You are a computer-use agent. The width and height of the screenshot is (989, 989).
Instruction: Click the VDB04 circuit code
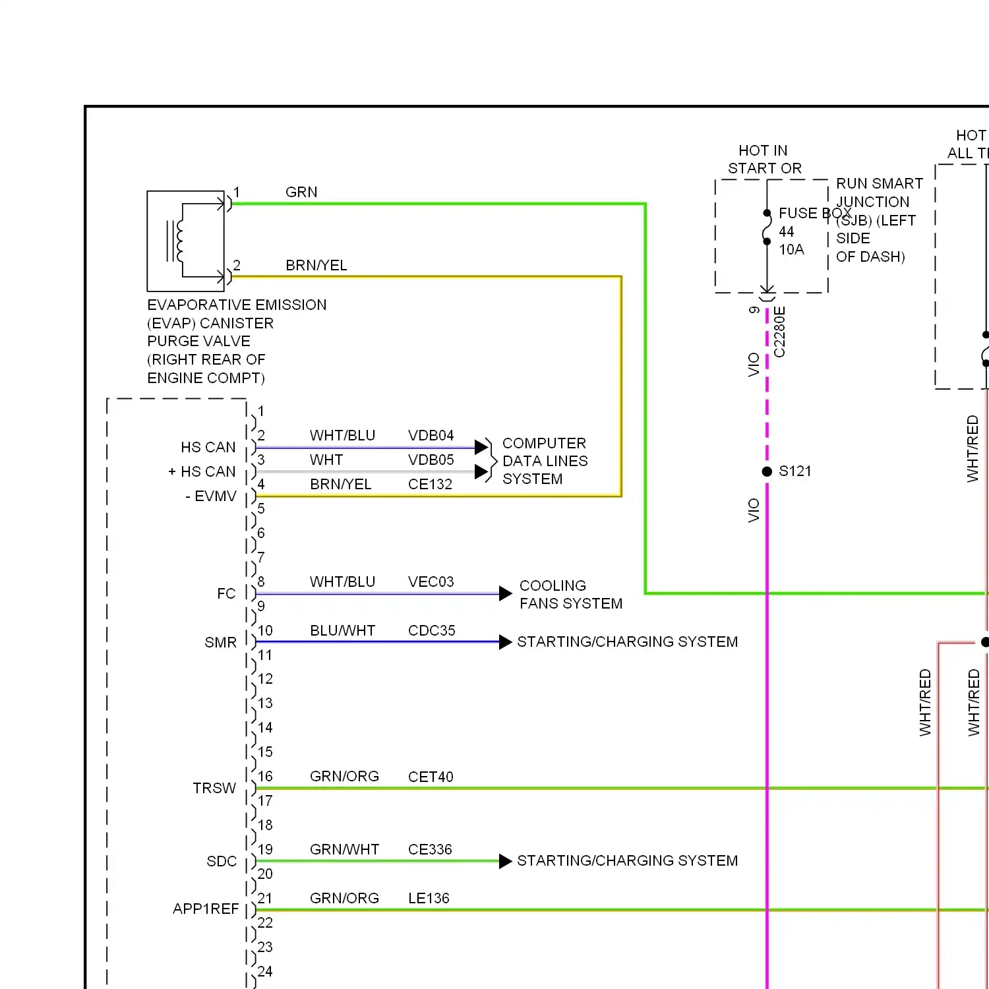pyautogui.click(x=431, y=436)
